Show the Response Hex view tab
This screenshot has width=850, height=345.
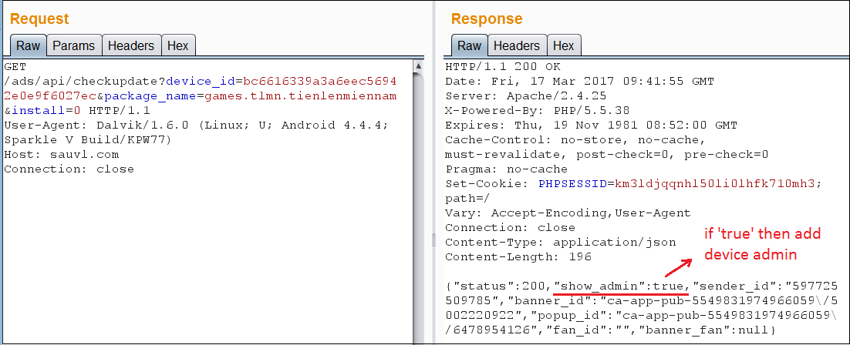point(563,45)
